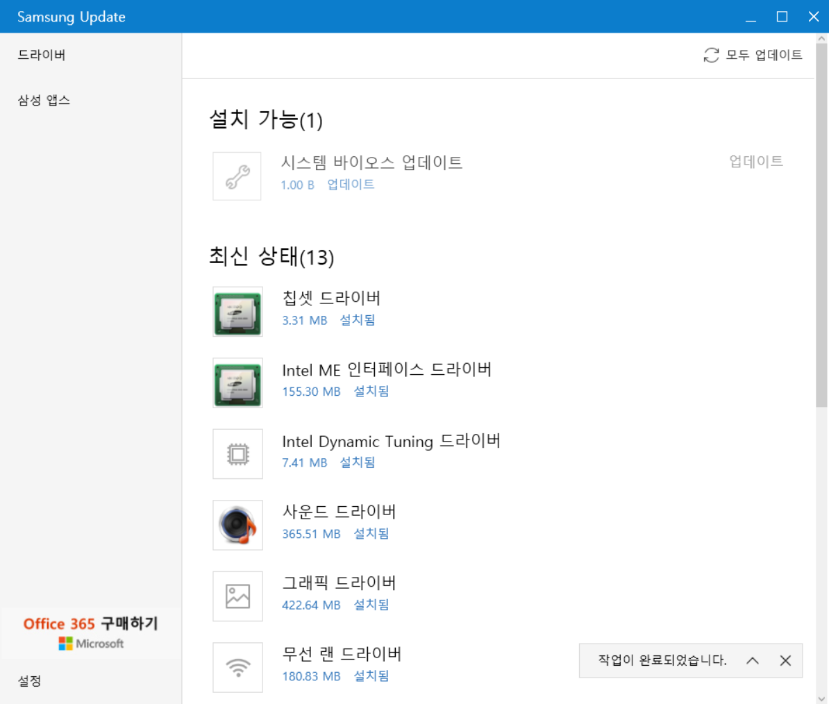Click the 365.51 MB size text
The width and height of the screenshot is (829, 704).
pos(311,535)
